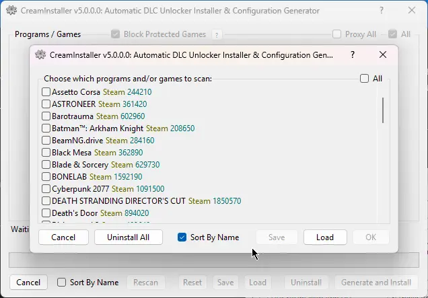The height and width of the screenshot is (298, 428).
Task: Select the Black Mesa checkbox
Action: 46,153
